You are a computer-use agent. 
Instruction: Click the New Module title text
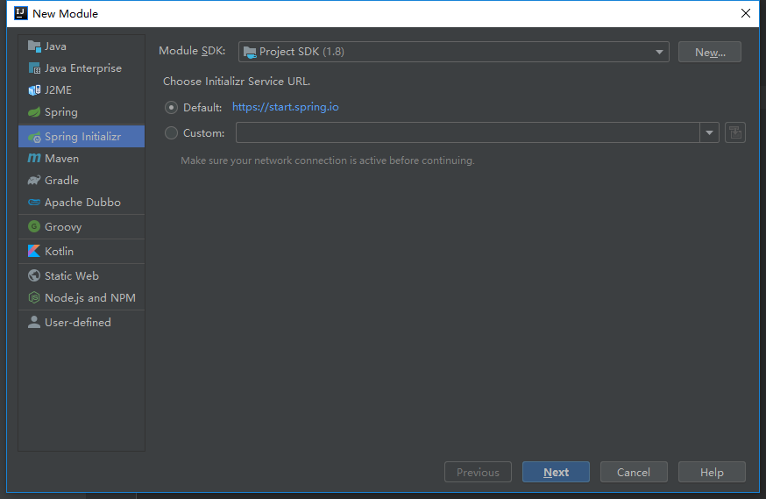pos(65,14)
